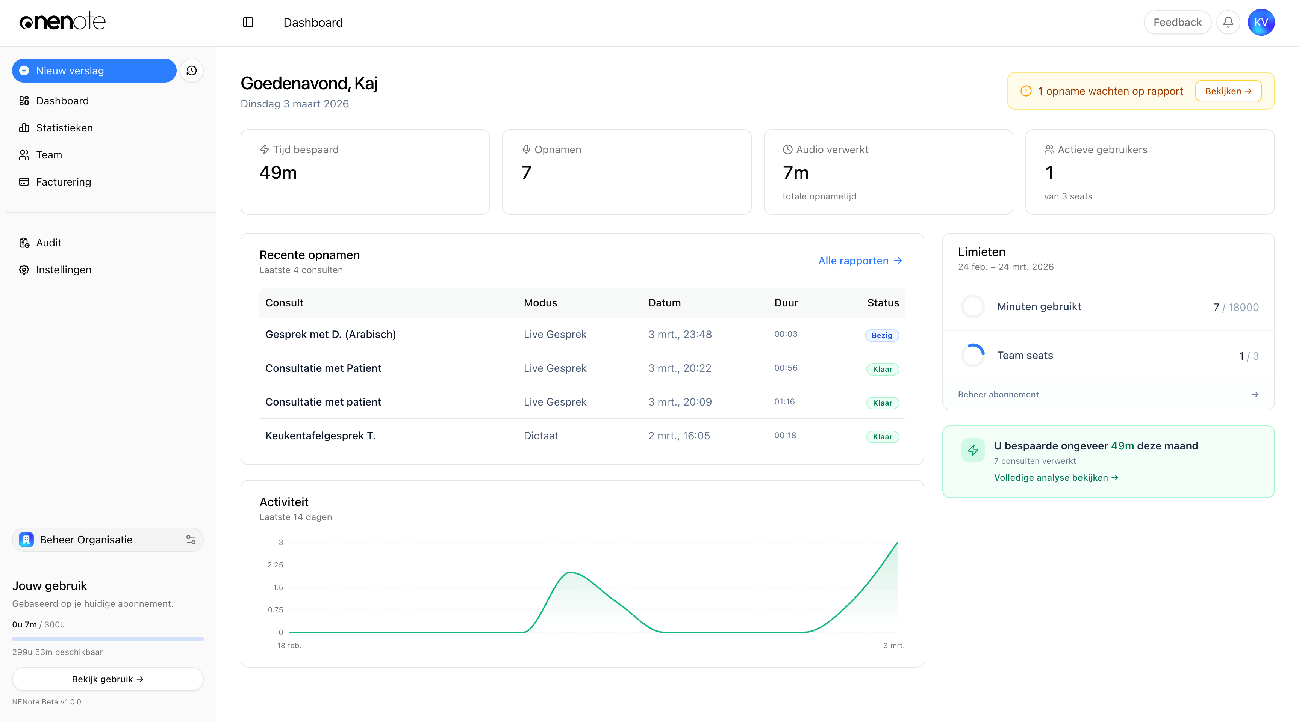
Task: Click the usage progress bar
Action: coord(107,639)
